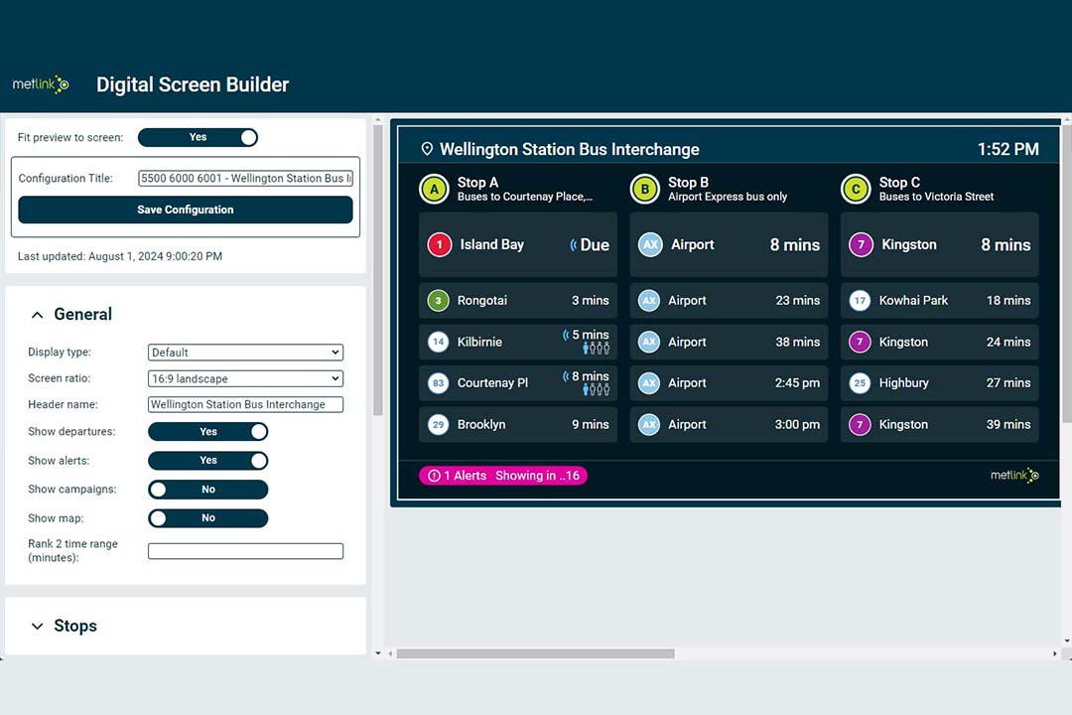Click the Digital Screen Builder title
The image size is (1072, 715).
pos(193,84)
